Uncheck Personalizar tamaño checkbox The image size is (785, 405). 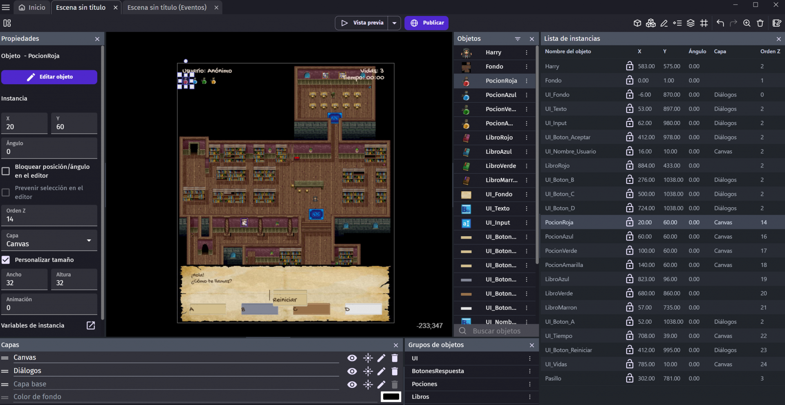point(6,260)
